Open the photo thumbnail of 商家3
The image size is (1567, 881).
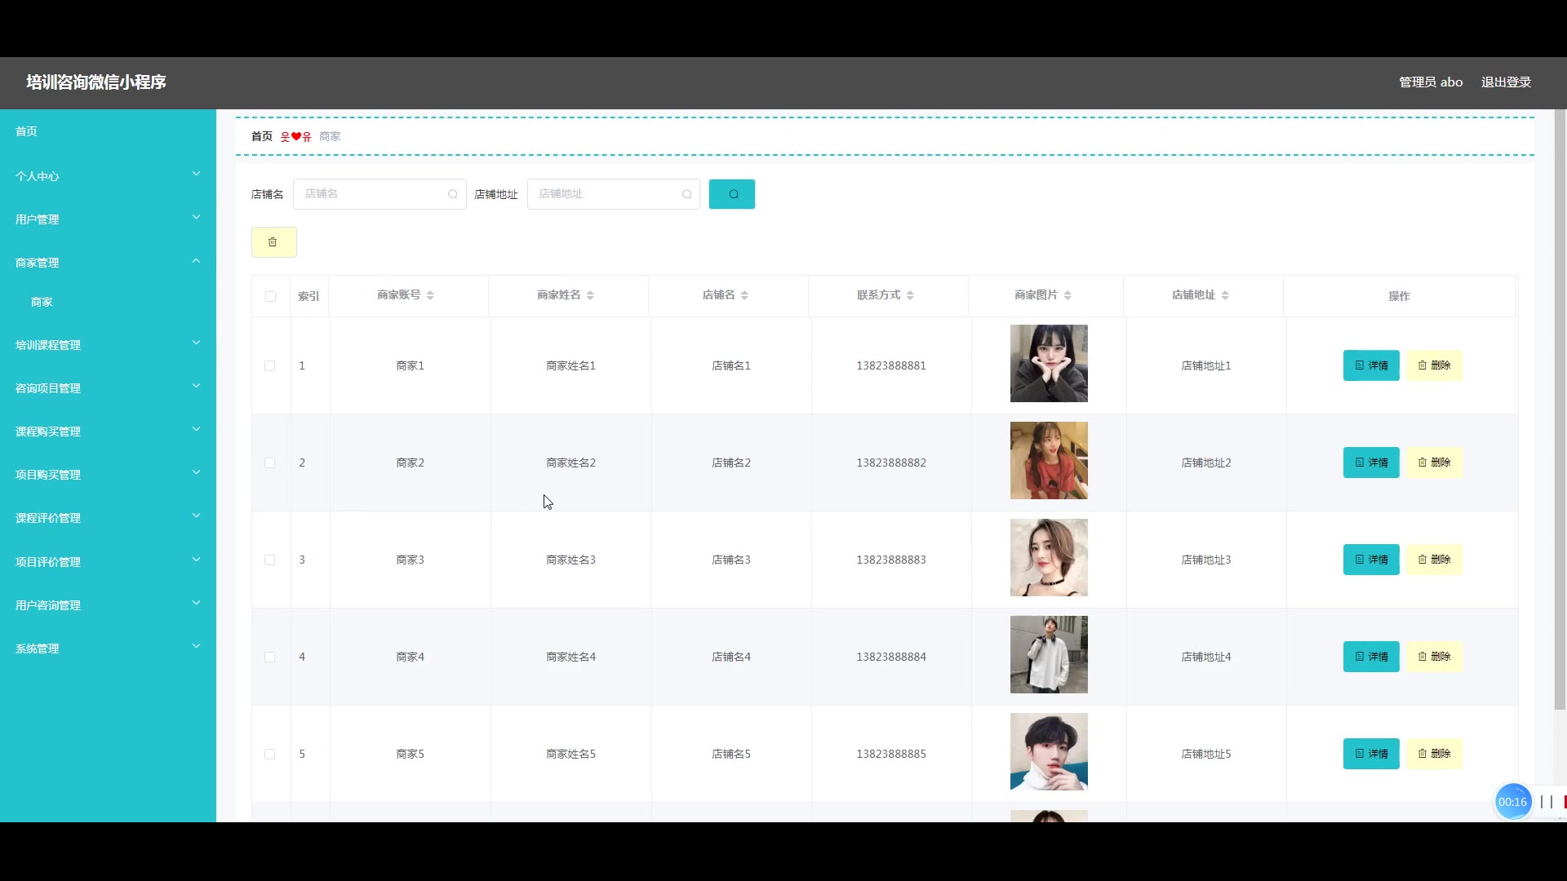1049,557
